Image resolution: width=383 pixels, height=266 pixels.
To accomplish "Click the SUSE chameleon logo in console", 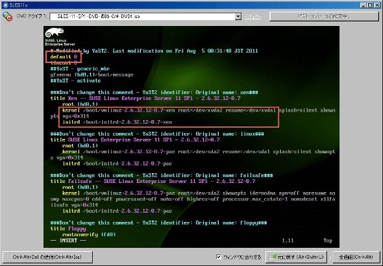I will click(55, 32).
